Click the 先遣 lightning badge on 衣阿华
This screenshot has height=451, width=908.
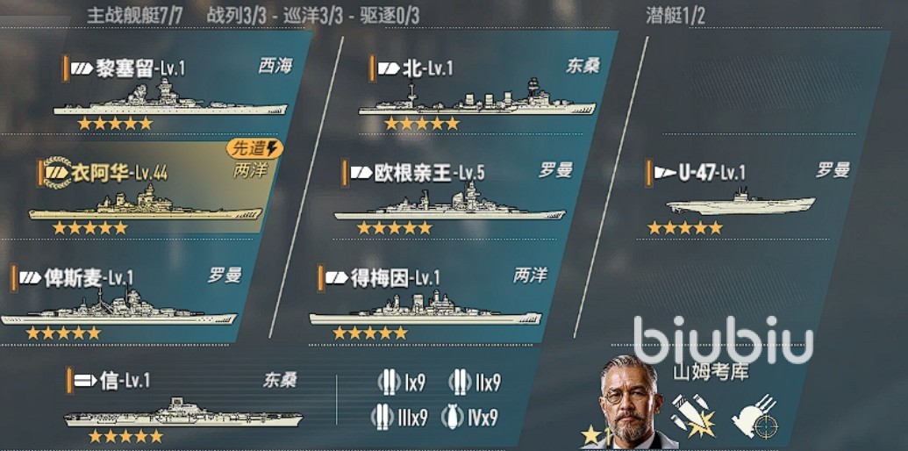click(x=254, y=149)
